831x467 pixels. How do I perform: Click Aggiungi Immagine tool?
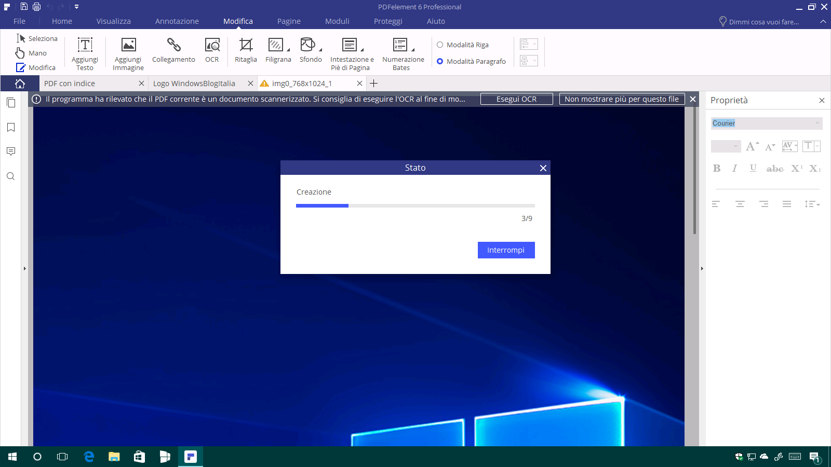pos(128,54)
